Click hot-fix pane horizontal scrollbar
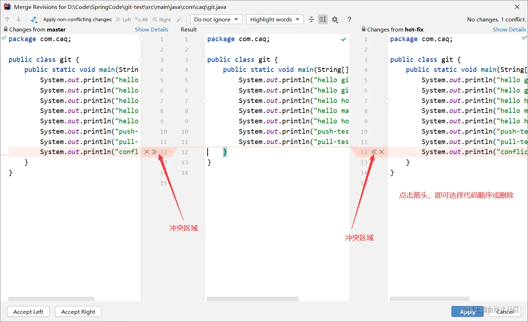This screenshot has height=322, width=528. [430, 299]
